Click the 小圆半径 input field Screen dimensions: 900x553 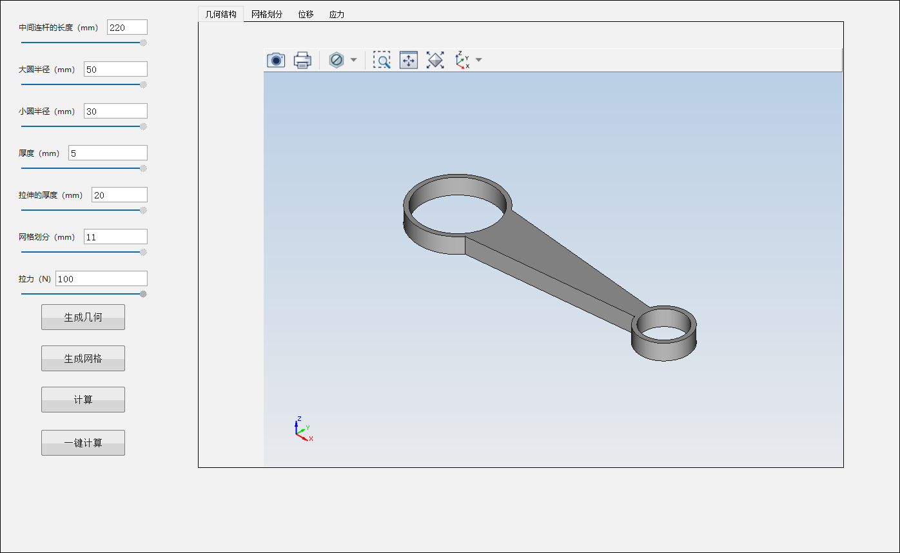pyautogui.click(x=115, y=111)
